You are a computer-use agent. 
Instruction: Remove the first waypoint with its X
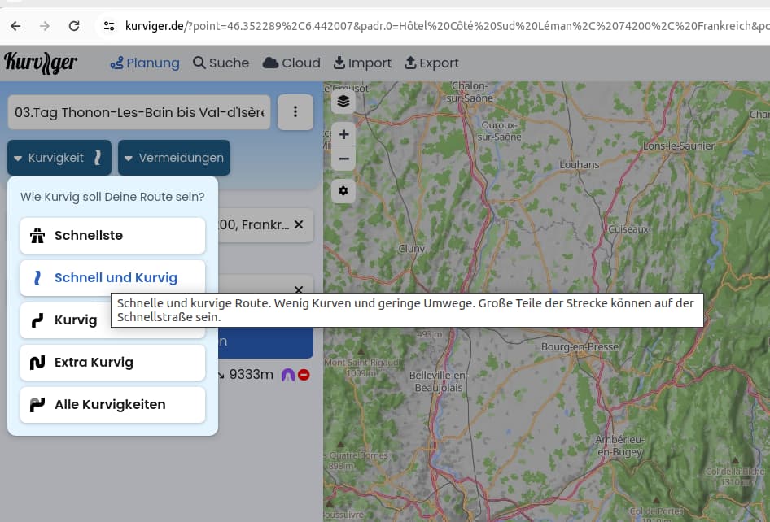(299, 224)
